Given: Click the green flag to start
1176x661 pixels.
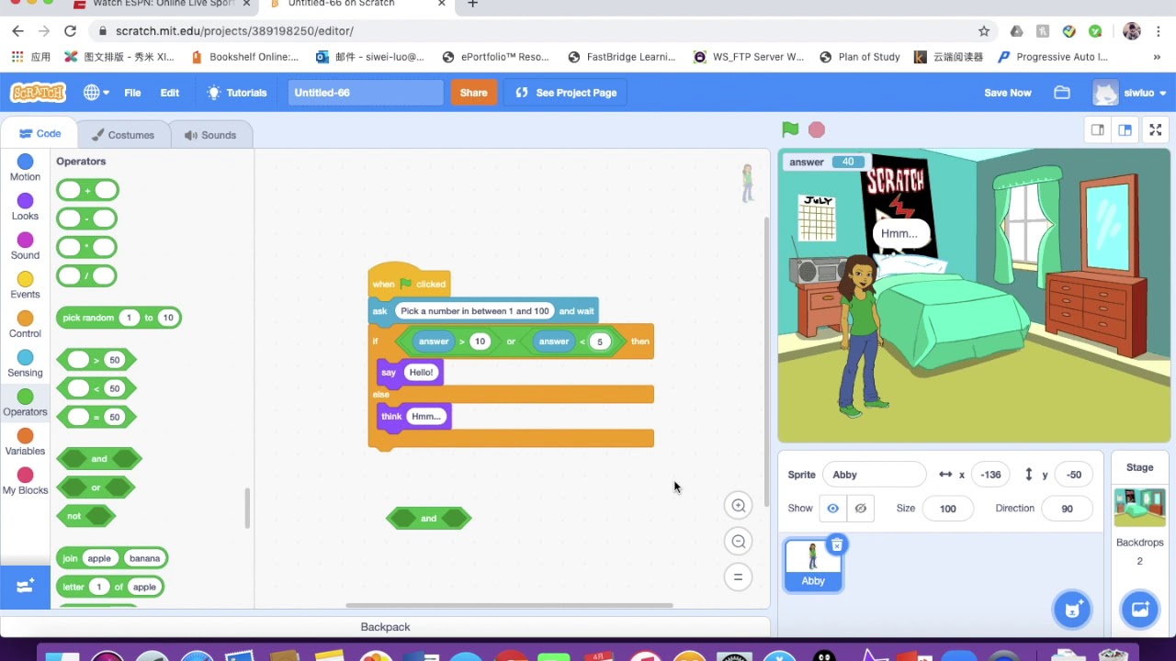Looking at the screenshot, I should (790, 129).
